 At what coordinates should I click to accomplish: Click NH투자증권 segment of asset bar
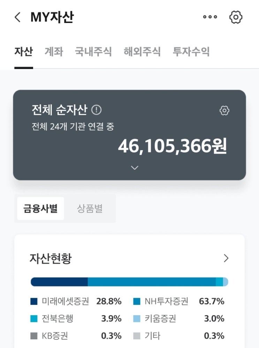pyautogui.click(x=152, y=282)
